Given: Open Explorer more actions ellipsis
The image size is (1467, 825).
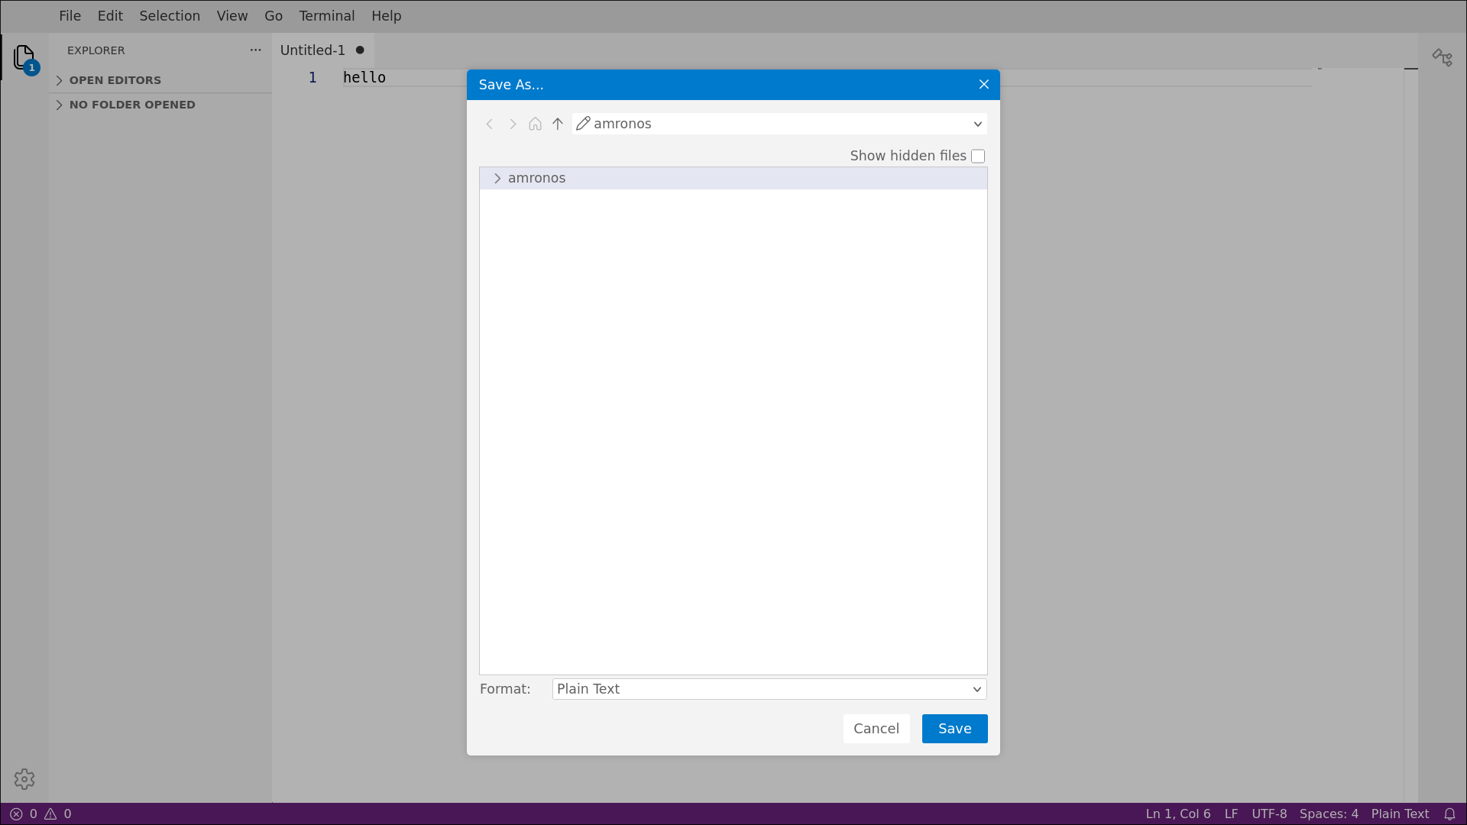Looking at the screenshot, I should pos(255,50).
